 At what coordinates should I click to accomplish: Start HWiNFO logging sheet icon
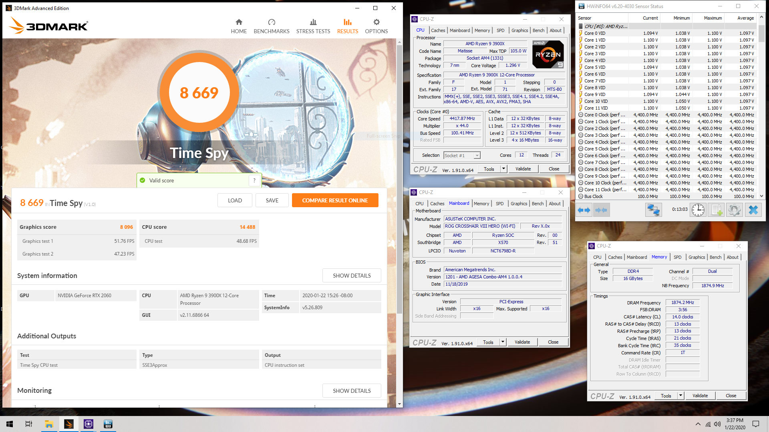pos(717,210)
